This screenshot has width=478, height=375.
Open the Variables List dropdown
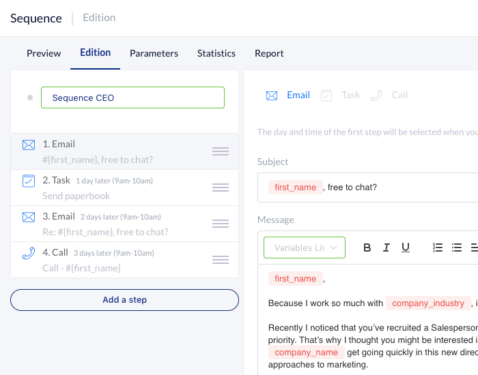[305, 247]
